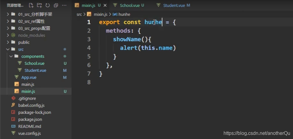Screen dimensions: 293x139
Task: Switch to the Student.vue tab
Action: [x=174, y=5]
